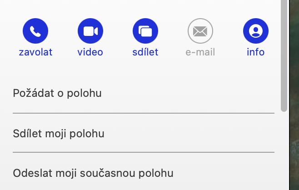
Task: Click the divider under "Sdílet moji polohu"
Action: click(x=144, y=152)
